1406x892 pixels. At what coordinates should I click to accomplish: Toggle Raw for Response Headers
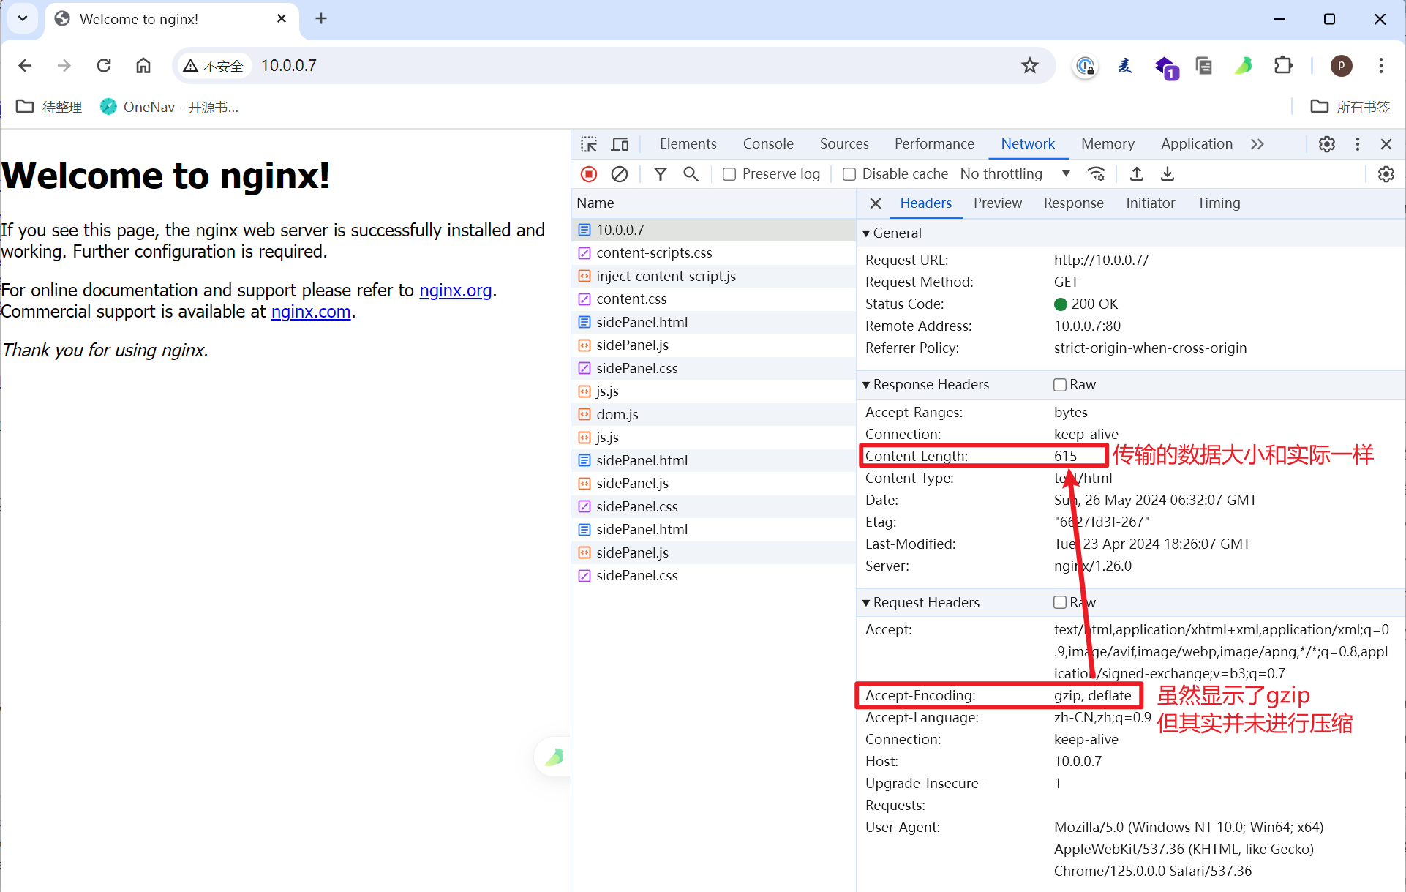(x=1060, y=385)
